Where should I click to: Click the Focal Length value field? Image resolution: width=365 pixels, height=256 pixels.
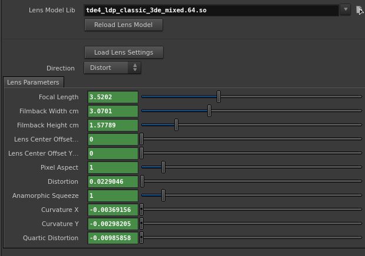pos(113,97)
